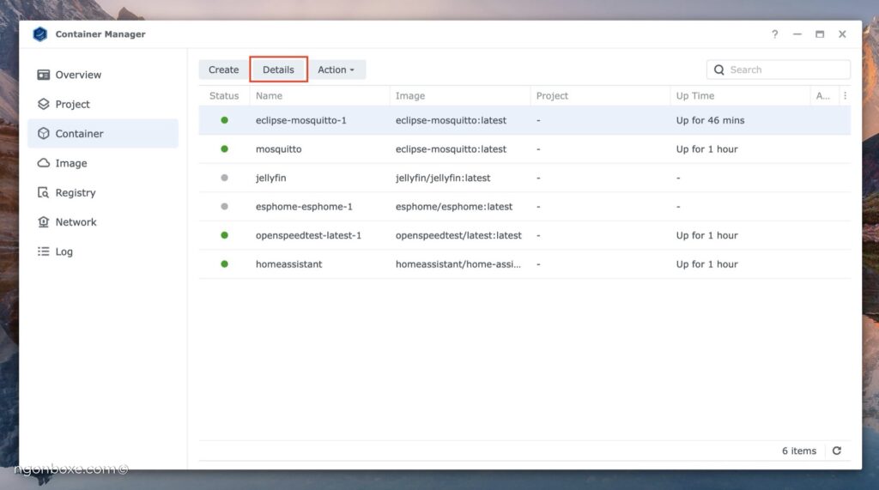Click the green status dot for openspeedtest-latest-1
879x490 pixels.
point(224,235)
